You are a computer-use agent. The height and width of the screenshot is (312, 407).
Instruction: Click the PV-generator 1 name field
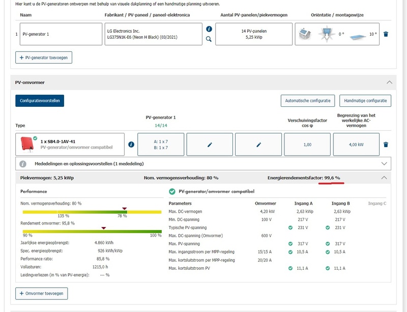pos(61,34)
